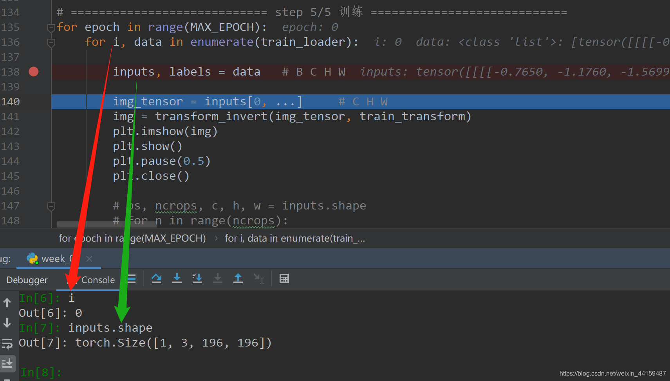Click 'plt.pause(0.5)' on line 144
Image resolution: width=670 pixels, height=381 pixels.
(x=162, y=161)
